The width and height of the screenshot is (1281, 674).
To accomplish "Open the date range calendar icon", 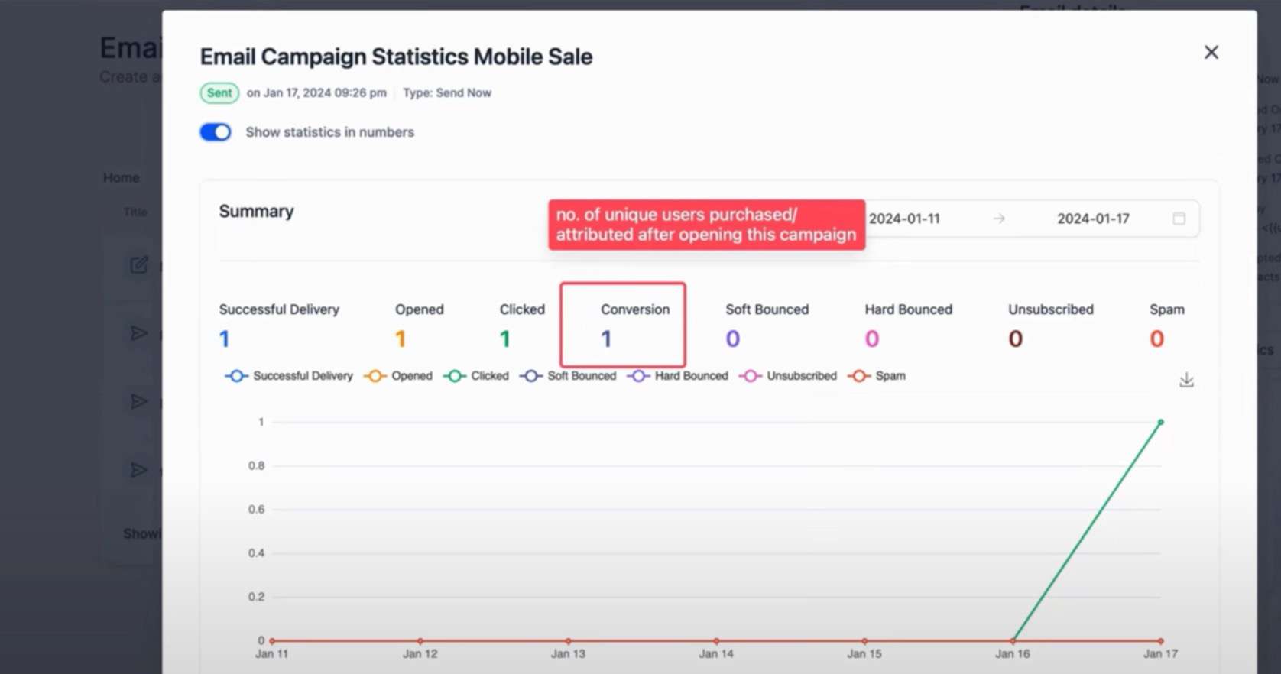I will click(1179, 219).
